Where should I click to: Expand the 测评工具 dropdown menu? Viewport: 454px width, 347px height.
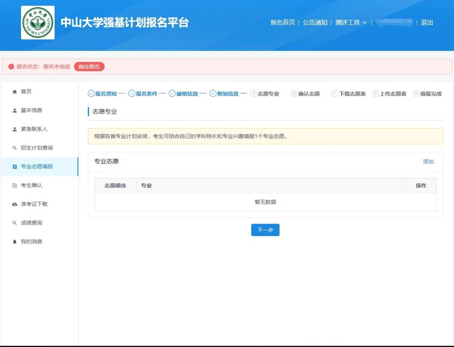(x=350, y=23)
